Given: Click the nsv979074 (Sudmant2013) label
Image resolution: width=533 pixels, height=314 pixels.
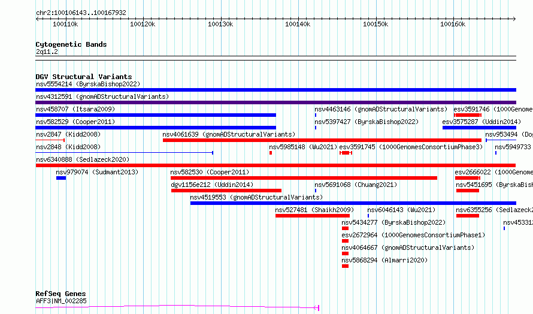Looking at the screenshot, I should [97, 172].
